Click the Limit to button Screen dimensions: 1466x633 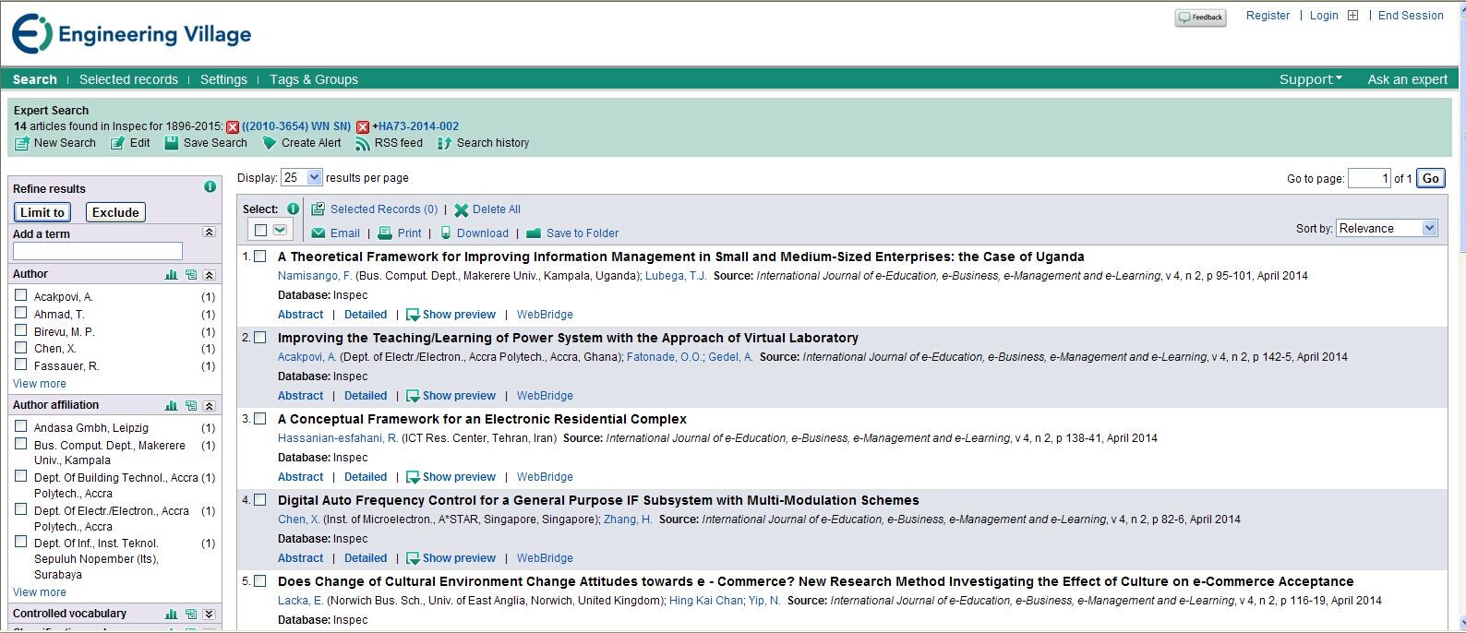[x=42, y=212]
